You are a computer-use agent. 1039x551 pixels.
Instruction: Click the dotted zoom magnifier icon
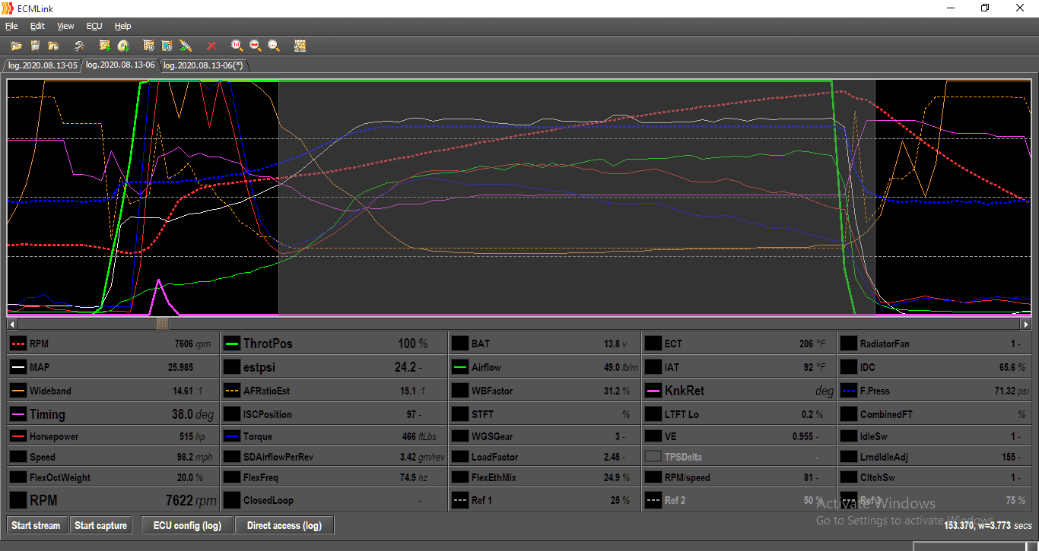coord(274,46)
